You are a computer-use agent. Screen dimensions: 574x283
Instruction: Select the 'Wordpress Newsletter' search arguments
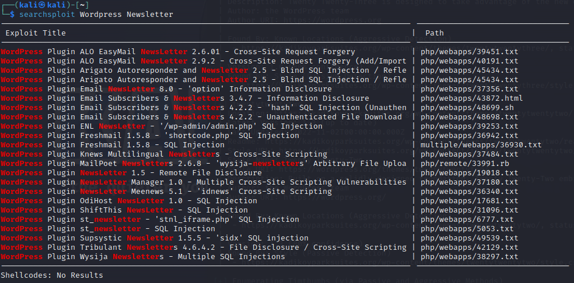(x=127, y=15)
